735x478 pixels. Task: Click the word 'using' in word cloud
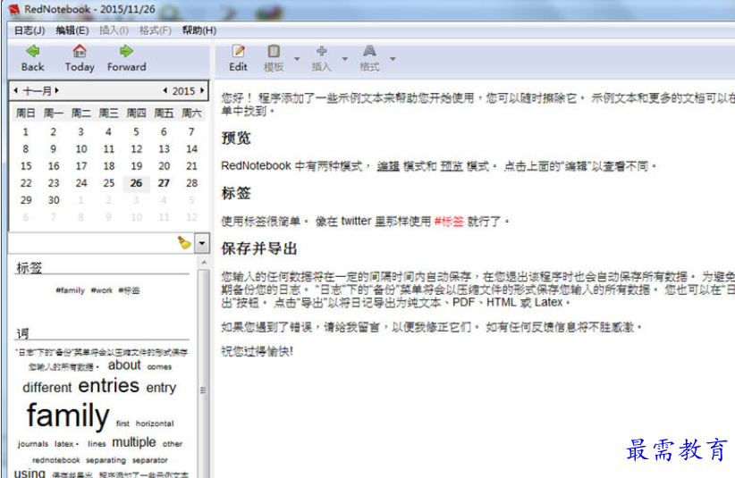[x=30, y=473]
